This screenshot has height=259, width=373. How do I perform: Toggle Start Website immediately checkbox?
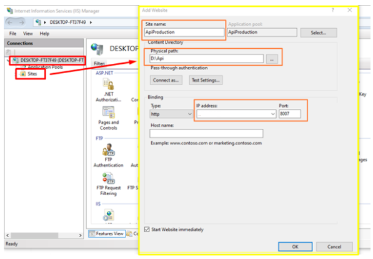147,229
